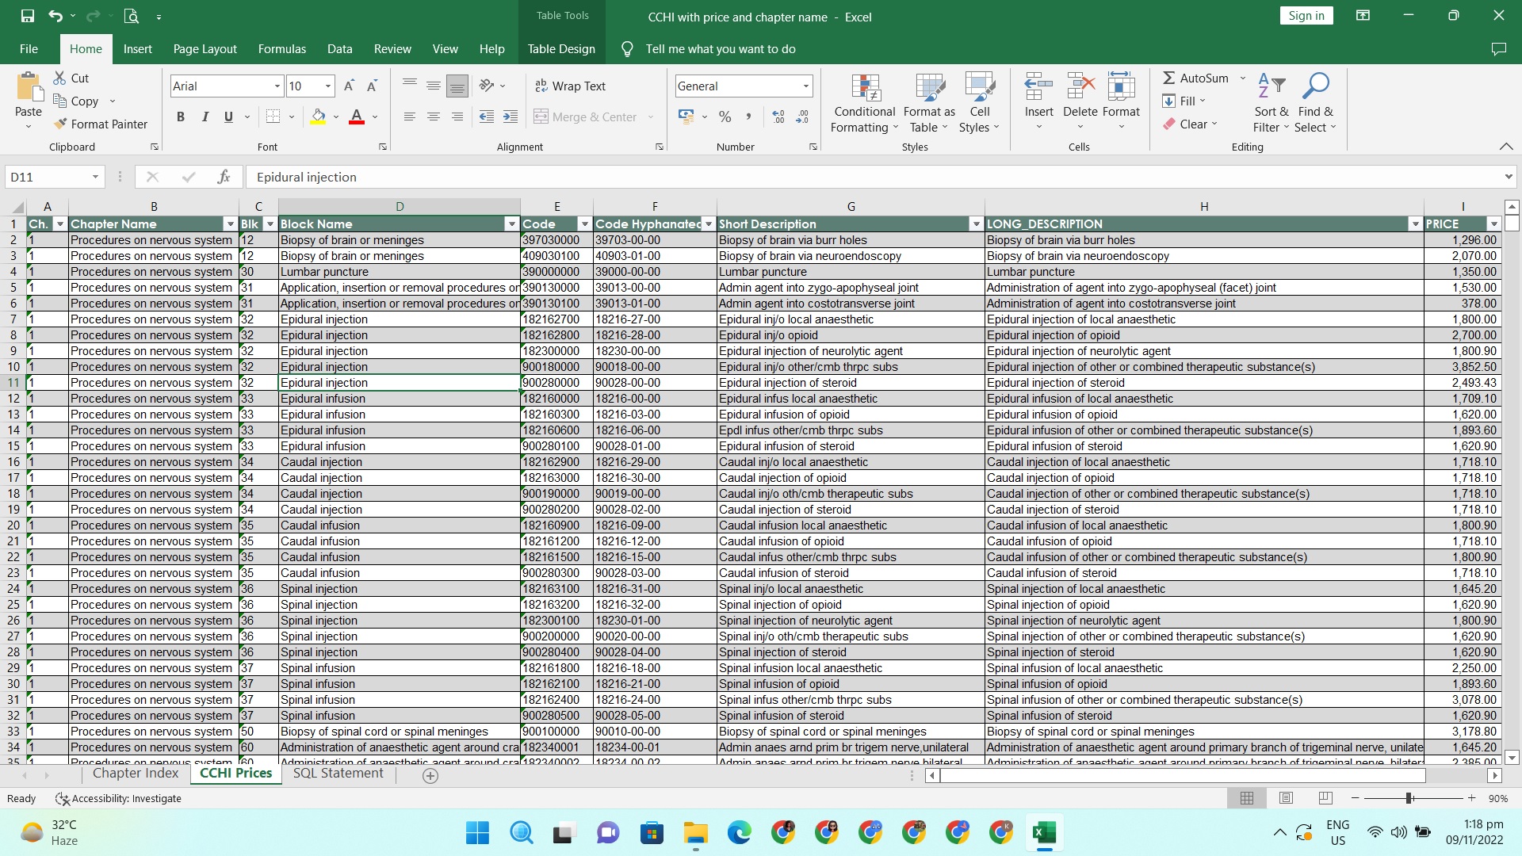Expand the font name Arial combo box
This screenshot has width=1522, height=856.
click(277, 86)
